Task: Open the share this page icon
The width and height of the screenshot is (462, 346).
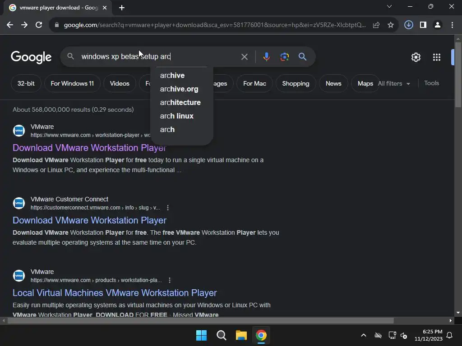Action: pyautogui.click(x=376, y=25)
